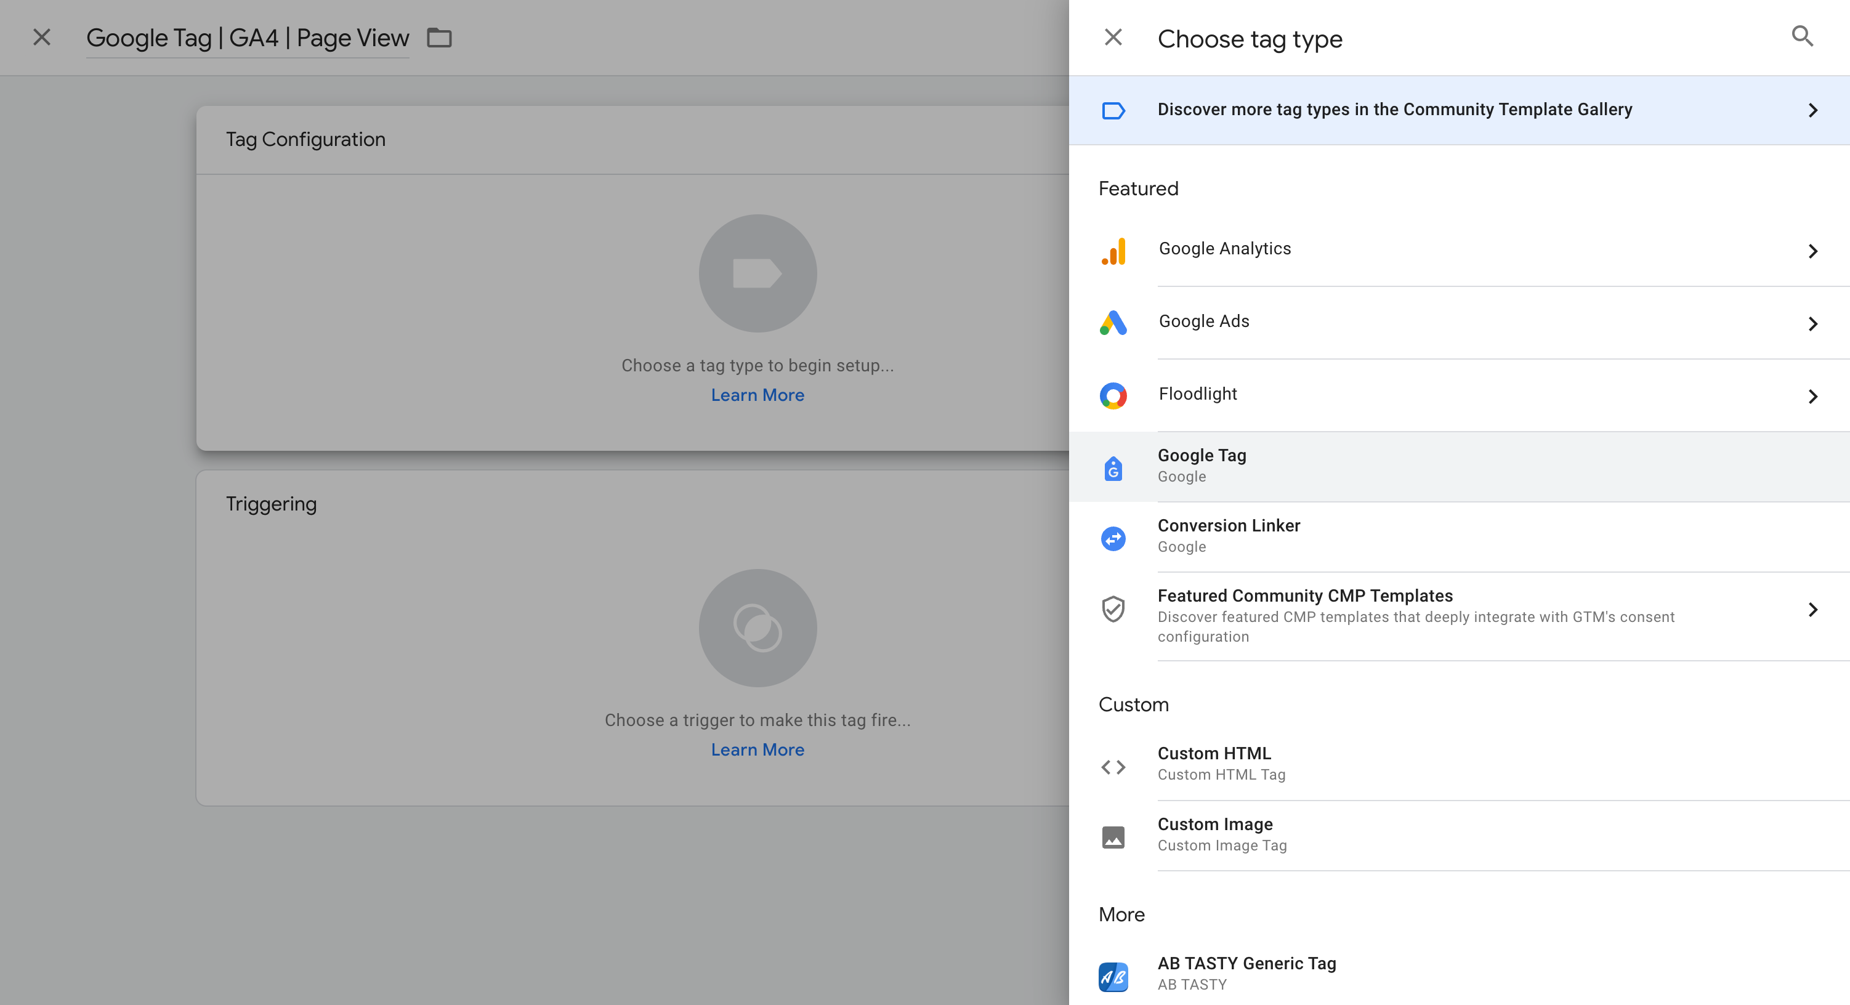1850x1005 pixels.
Task: Click 'Google' subtitle under Google Tag
Action: [x=1182, y=476]
